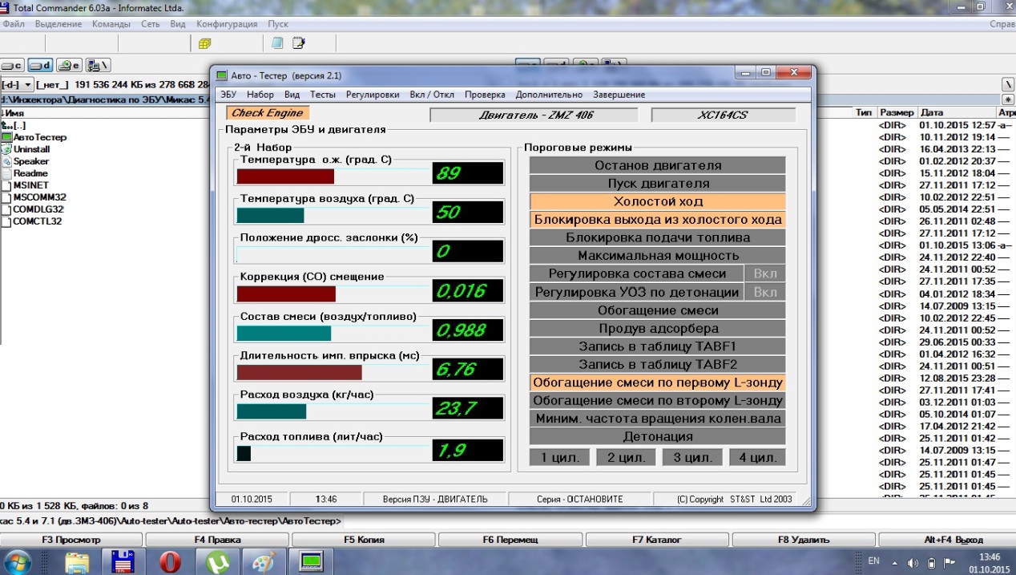Open the Набор menu
Screen dimensions: 1016x575
coord(260,95)
